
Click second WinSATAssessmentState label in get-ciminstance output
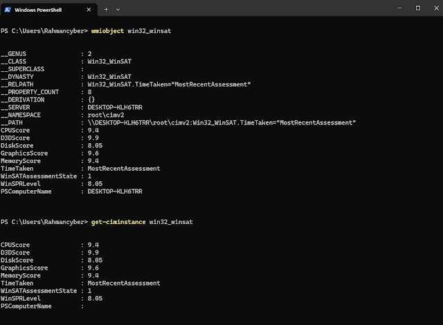[x=39, y=290]
